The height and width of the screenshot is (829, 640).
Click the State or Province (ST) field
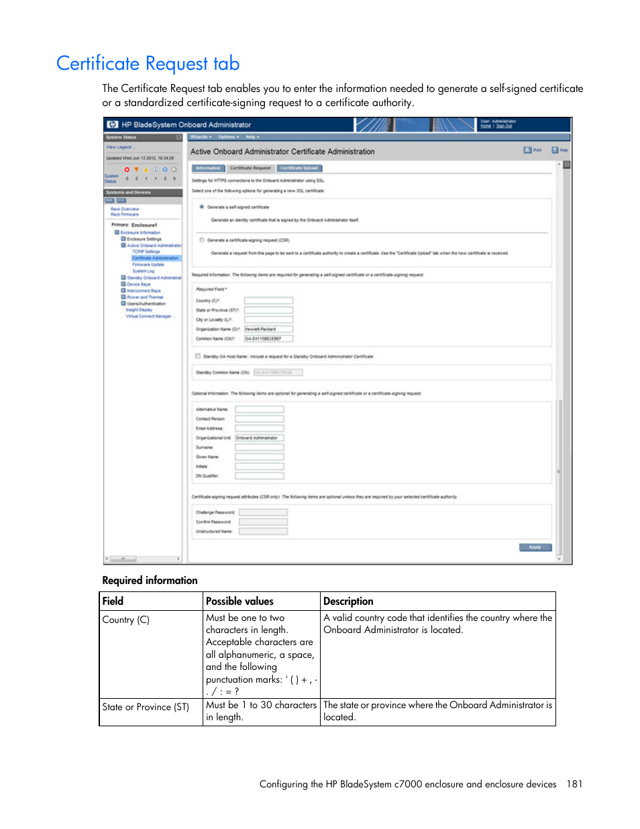268,310
